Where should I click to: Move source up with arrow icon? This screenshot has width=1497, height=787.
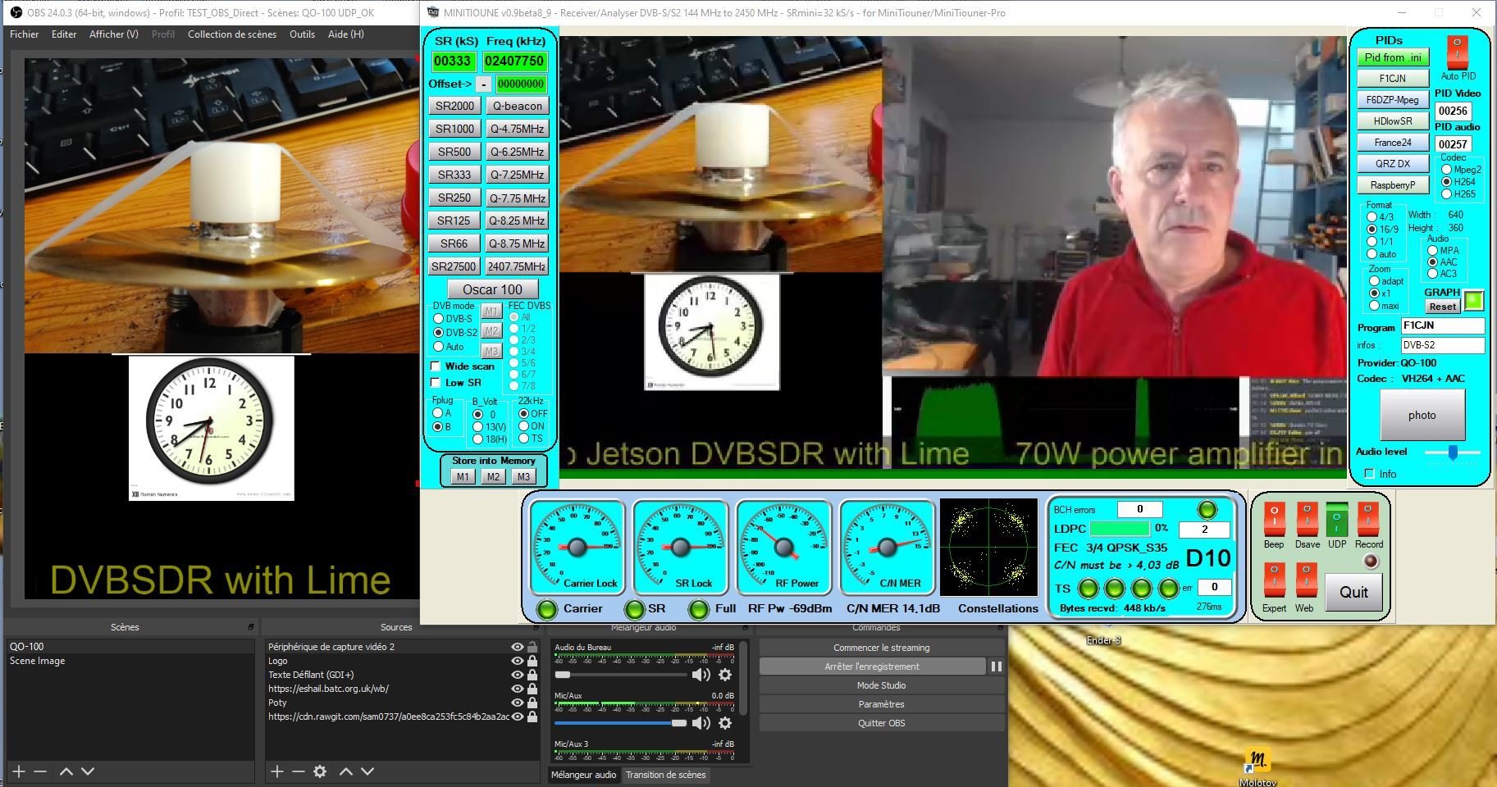point(346,771)
